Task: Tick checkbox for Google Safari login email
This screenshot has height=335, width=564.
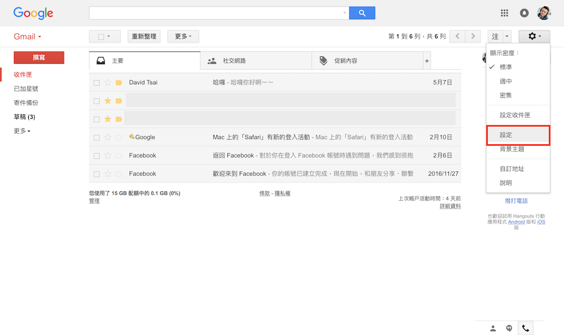Action: 96,137
